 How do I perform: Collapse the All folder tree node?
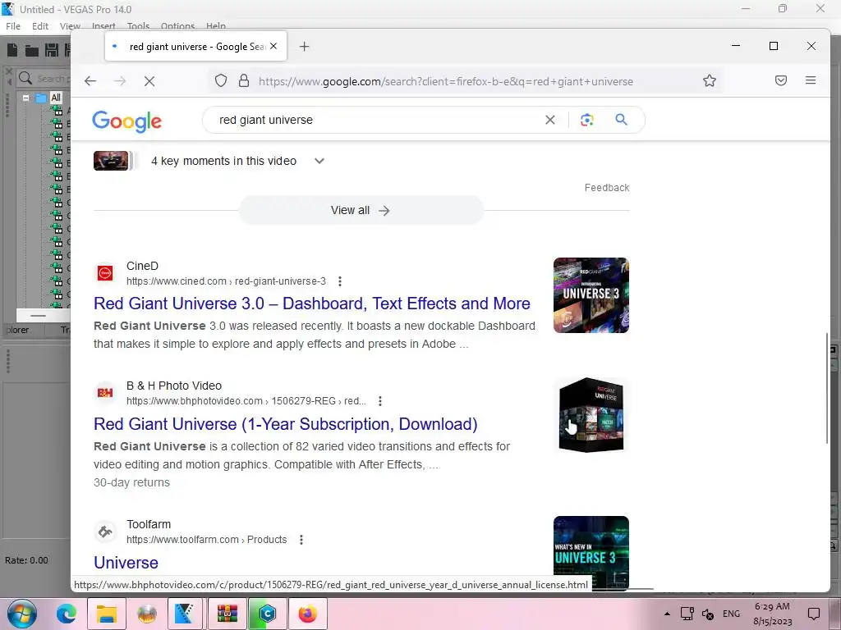coord(25,98)
